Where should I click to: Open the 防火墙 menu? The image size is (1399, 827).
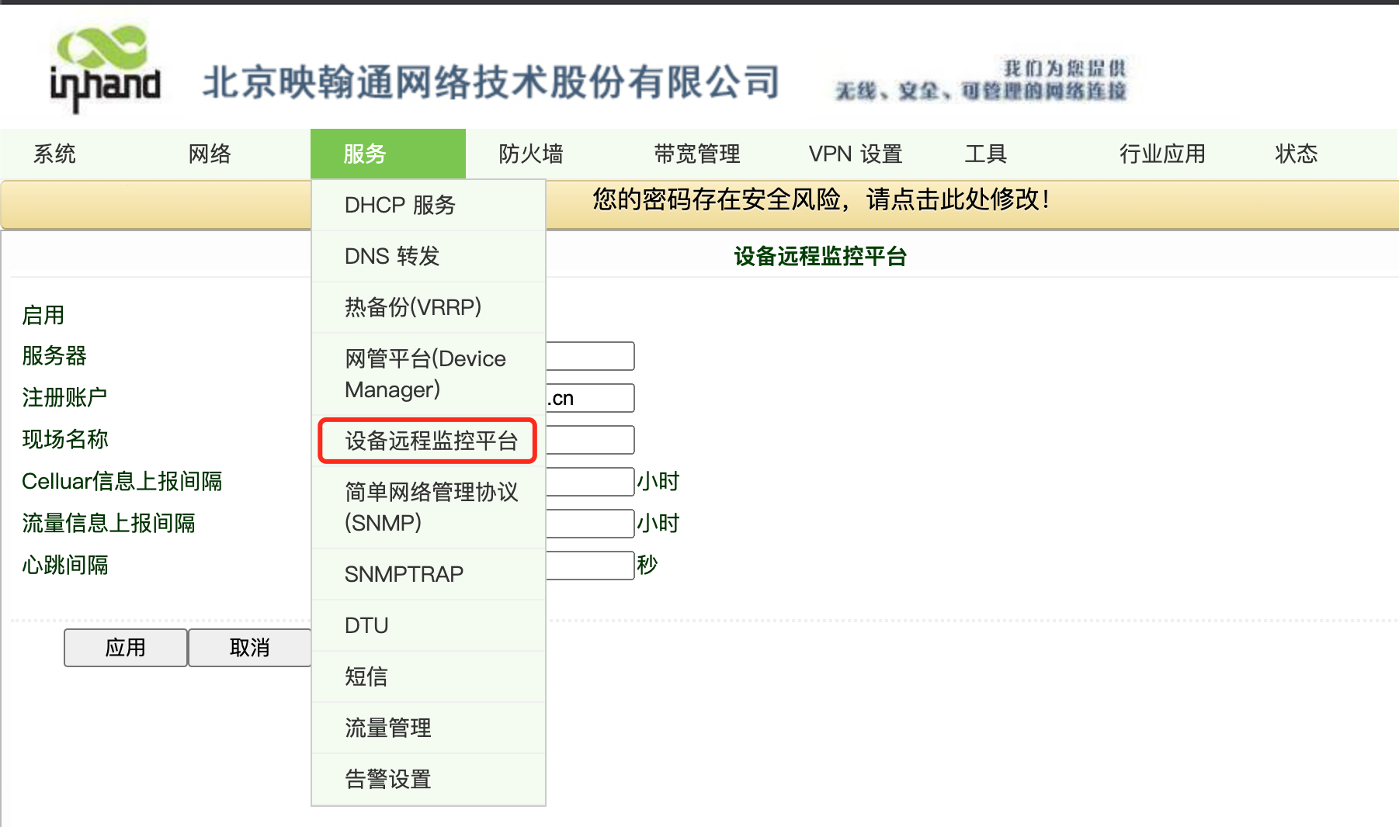coord(531,154)
